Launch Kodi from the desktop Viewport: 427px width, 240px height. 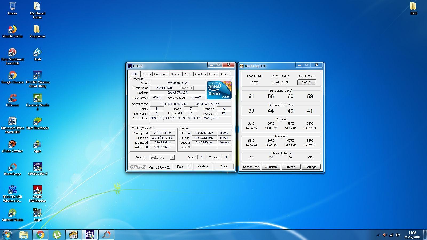[37, 54]
